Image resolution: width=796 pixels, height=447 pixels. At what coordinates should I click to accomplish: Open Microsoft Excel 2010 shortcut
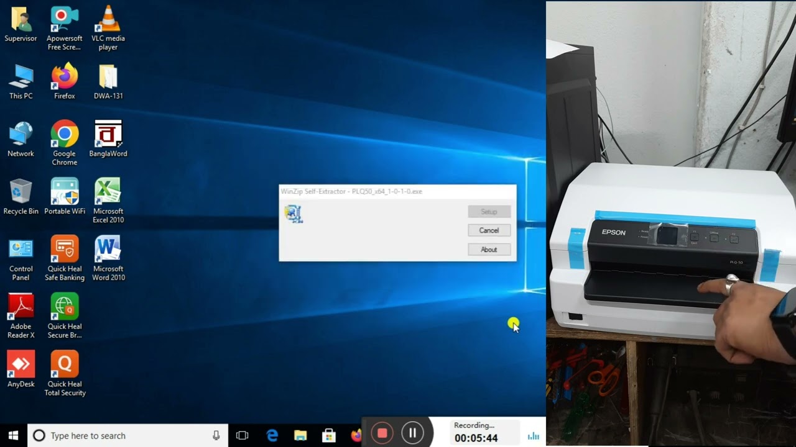pos(108,201)
